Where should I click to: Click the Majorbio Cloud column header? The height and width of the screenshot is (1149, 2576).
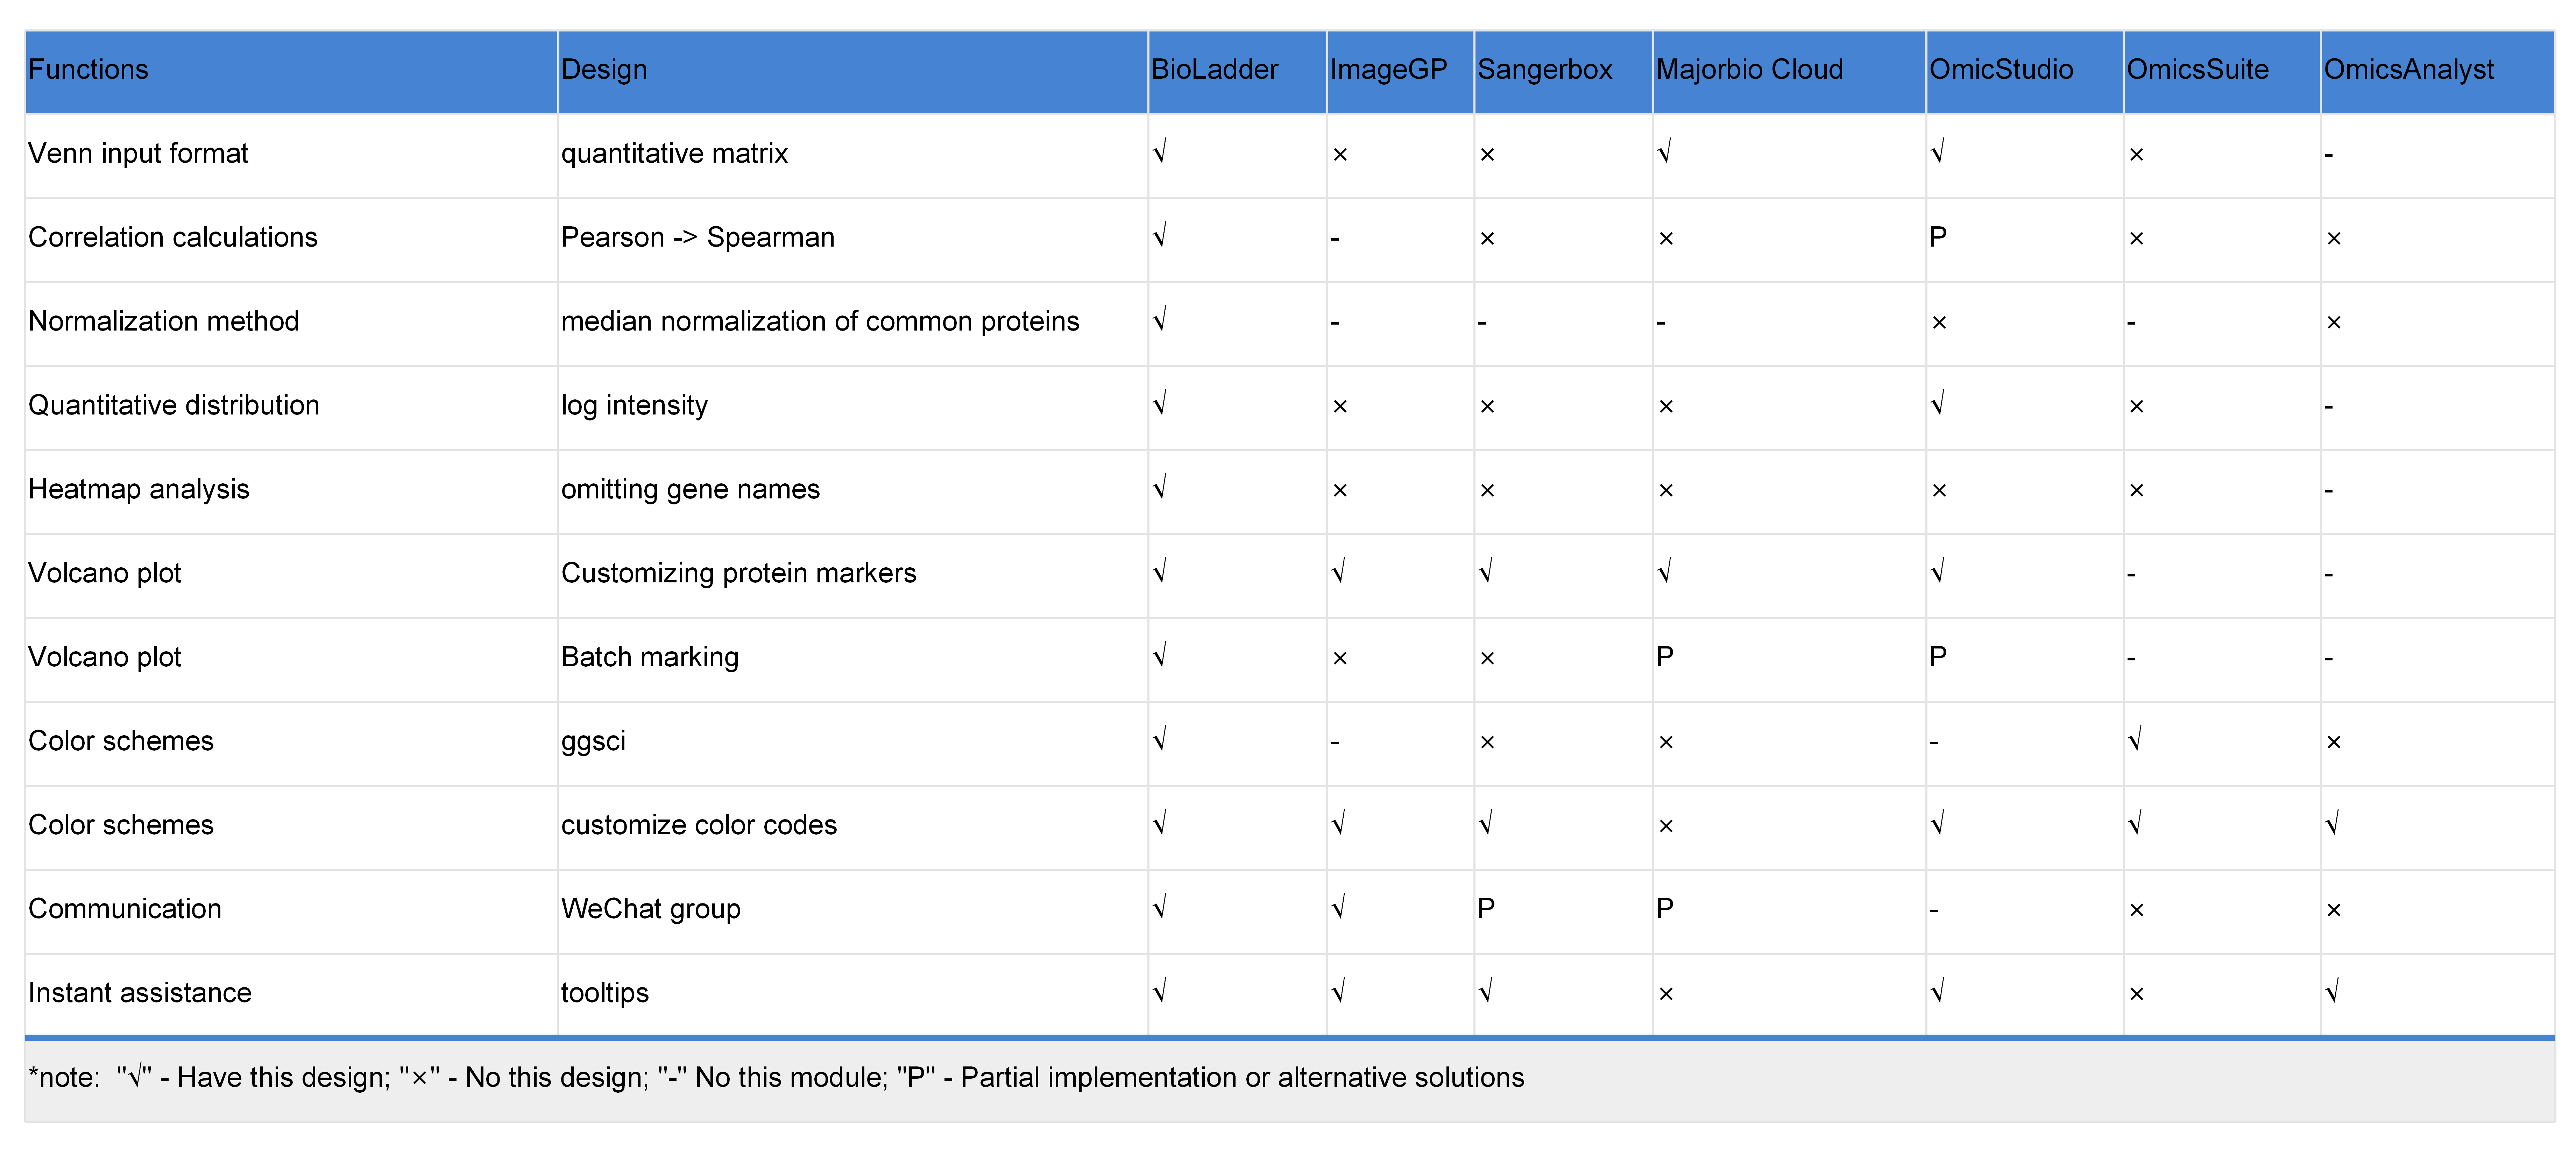pyautogui.click(x=1749, y=70)
